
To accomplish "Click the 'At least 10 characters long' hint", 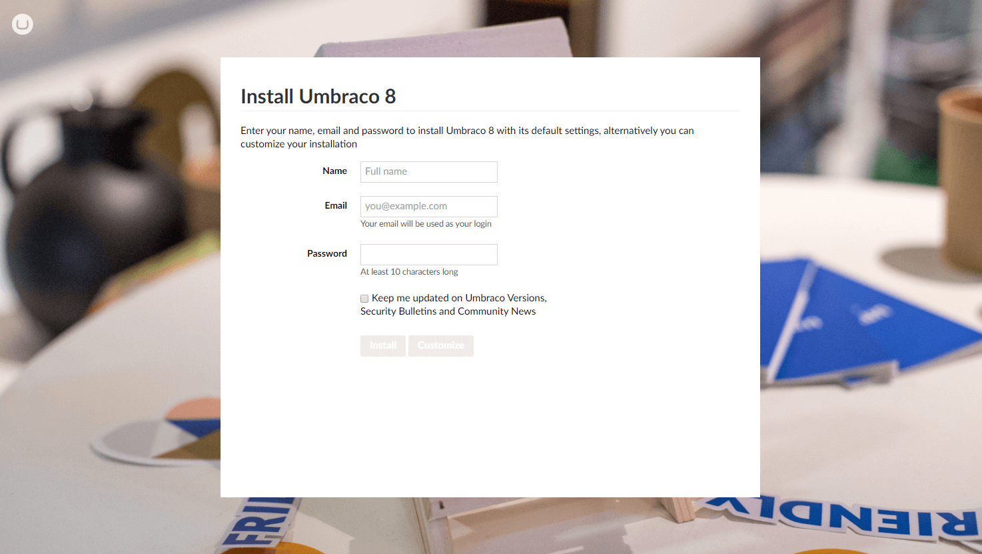I will click(409, 272).
